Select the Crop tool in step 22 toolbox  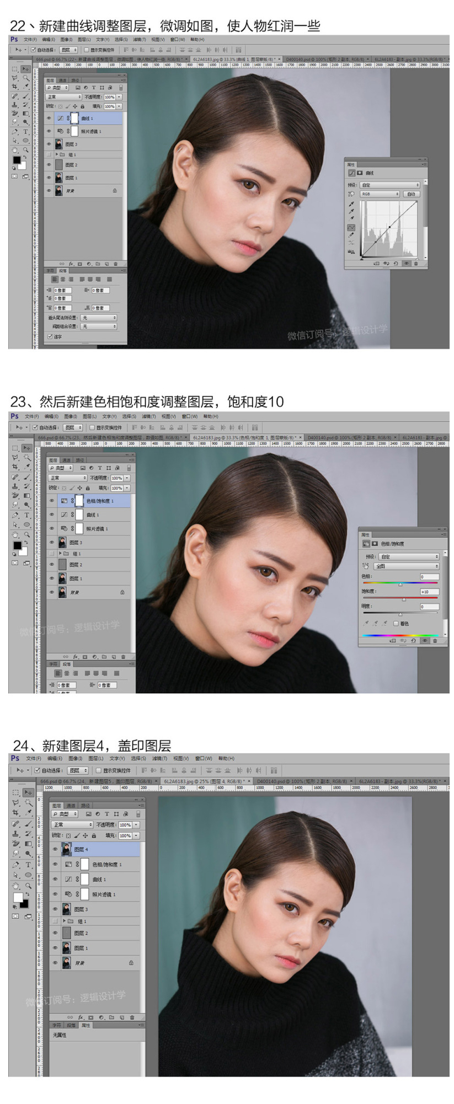click(15, 87)
